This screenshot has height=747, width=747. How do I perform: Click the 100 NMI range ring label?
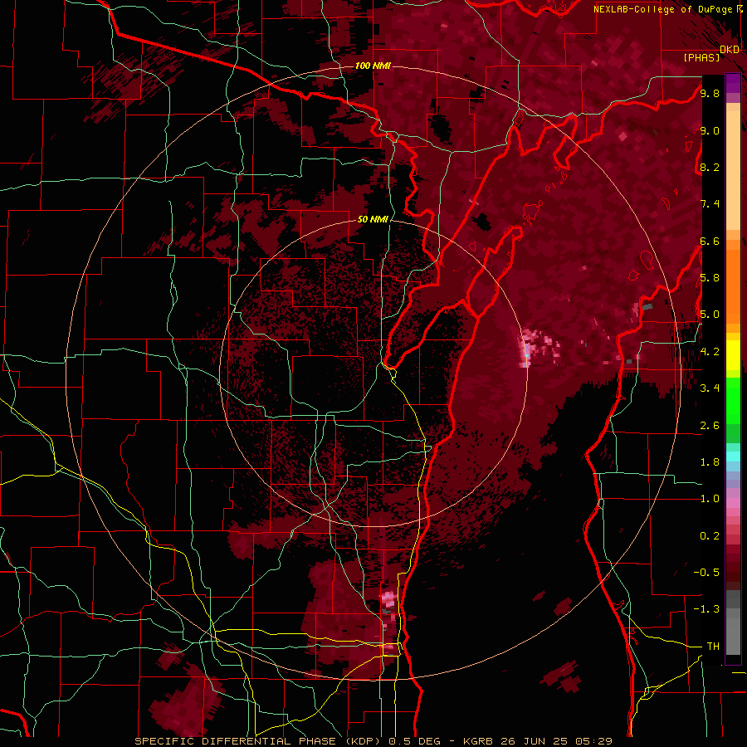(x=373, y=66)
